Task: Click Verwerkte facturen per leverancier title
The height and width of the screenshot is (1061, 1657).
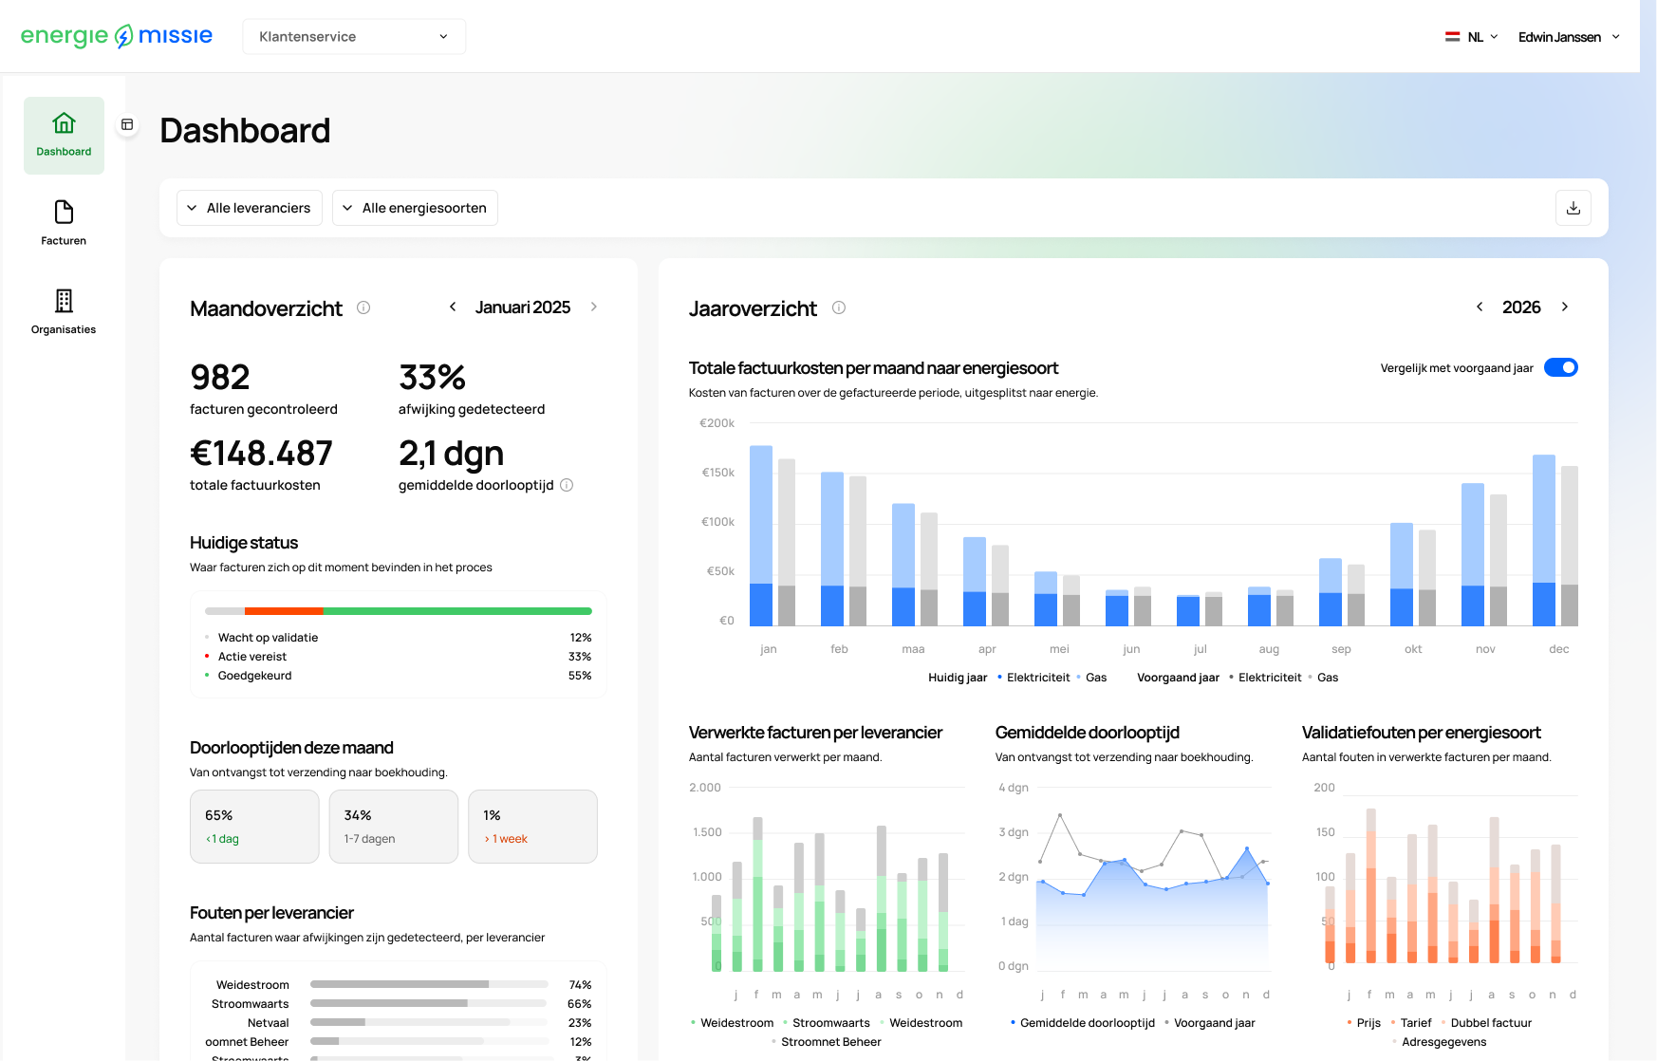Action: click(x=815, y=733)
